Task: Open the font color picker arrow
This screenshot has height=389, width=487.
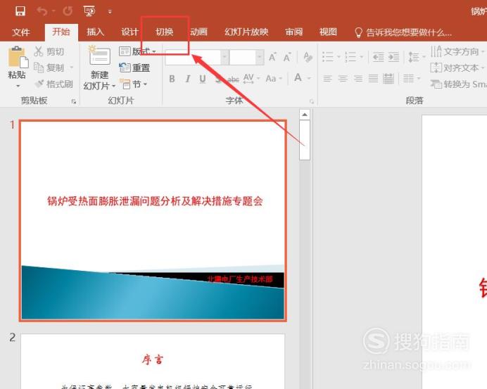Action: pos(310,79)
